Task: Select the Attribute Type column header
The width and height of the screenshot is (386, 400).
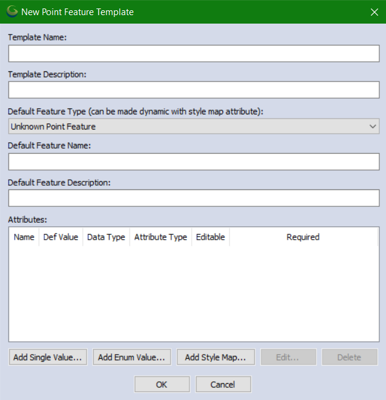Action: coord(160,237)
